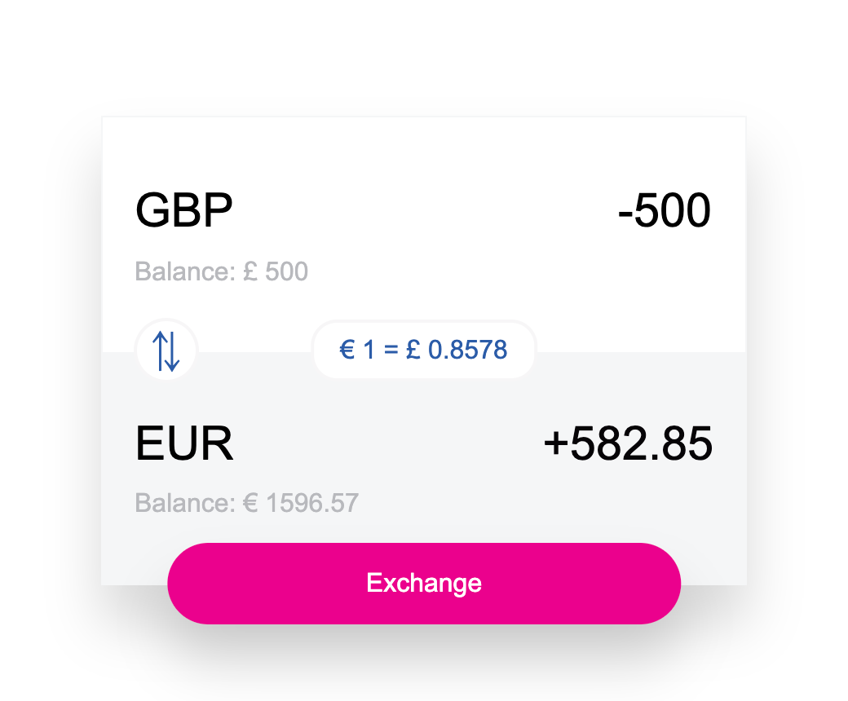The height and width of the screenshot is (701, 848).
Task: Click the EUR balance text 'Balance: € 1596.57'
Action: (245, 503)
